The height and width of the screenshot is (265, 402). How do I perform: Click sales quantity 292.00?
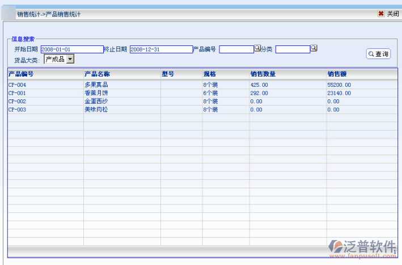(259, 93)
